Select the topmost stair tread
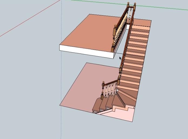This screenshot has width=188, height=139. [x=141, y=27]
